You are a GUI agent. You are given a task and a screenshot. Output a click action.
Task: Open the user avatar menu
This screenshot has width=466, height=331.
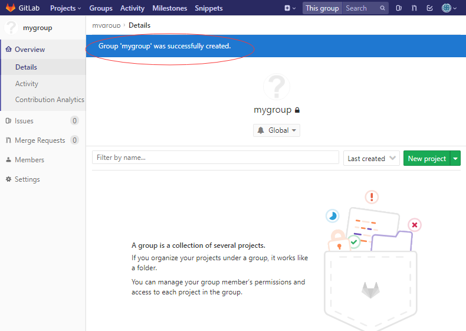449,8
